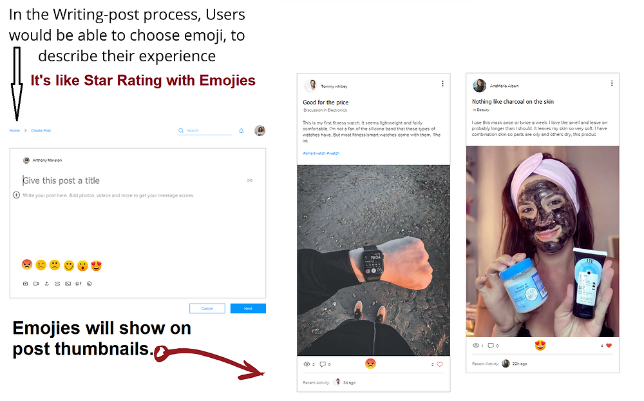Go to Home in the breadcrumb
Image resolution: width=644 pixels, height=401 pixels.
[x=14, y=130]
